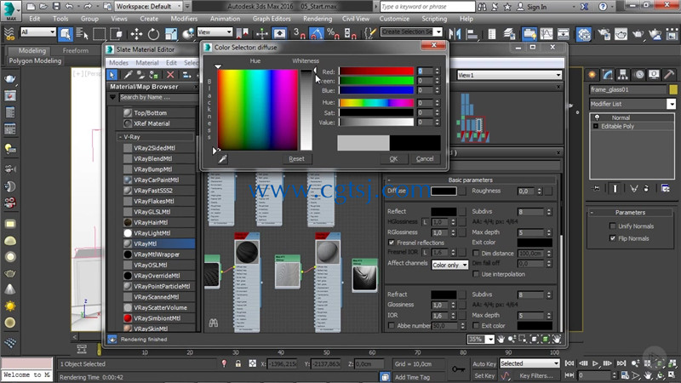Screen dimensions: 681x383
Task: Click the Red channel slider
Action: [376, 71]
